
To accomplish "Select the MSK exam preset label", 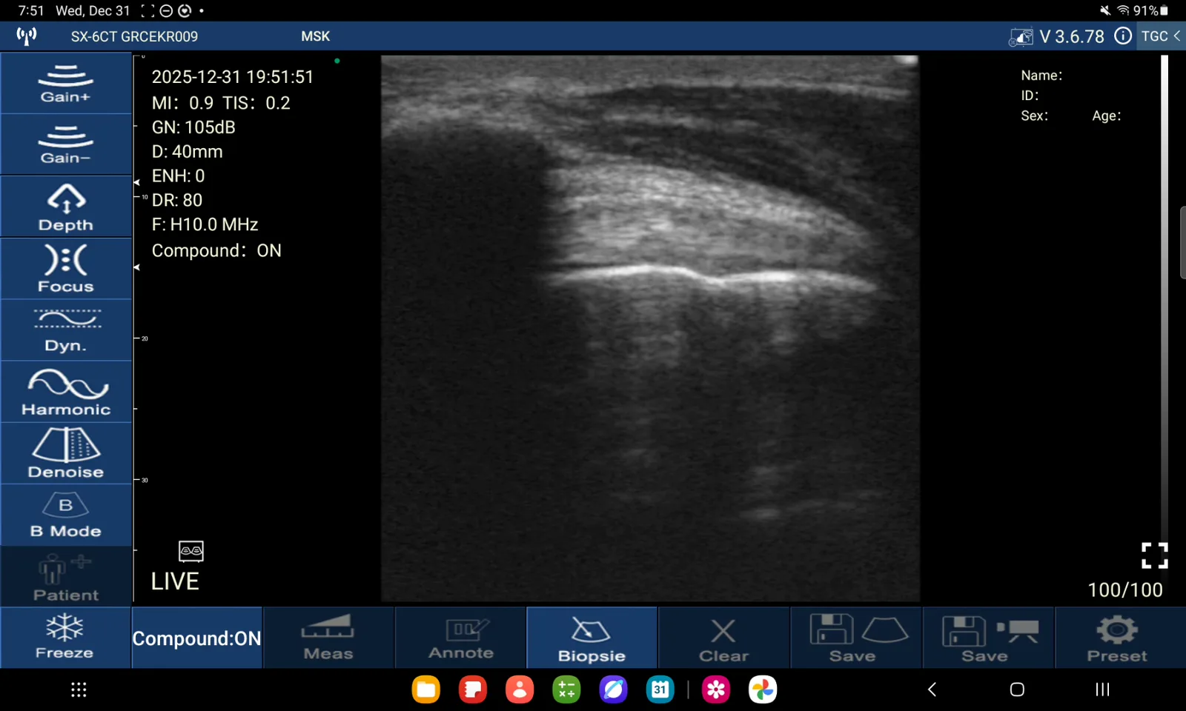I will tap(315, 36).
